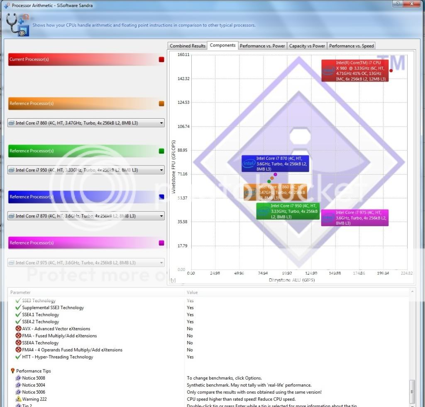425x407 pixels.
Task: Click the Performance Tips pin icon
Action: click(12, 370)
